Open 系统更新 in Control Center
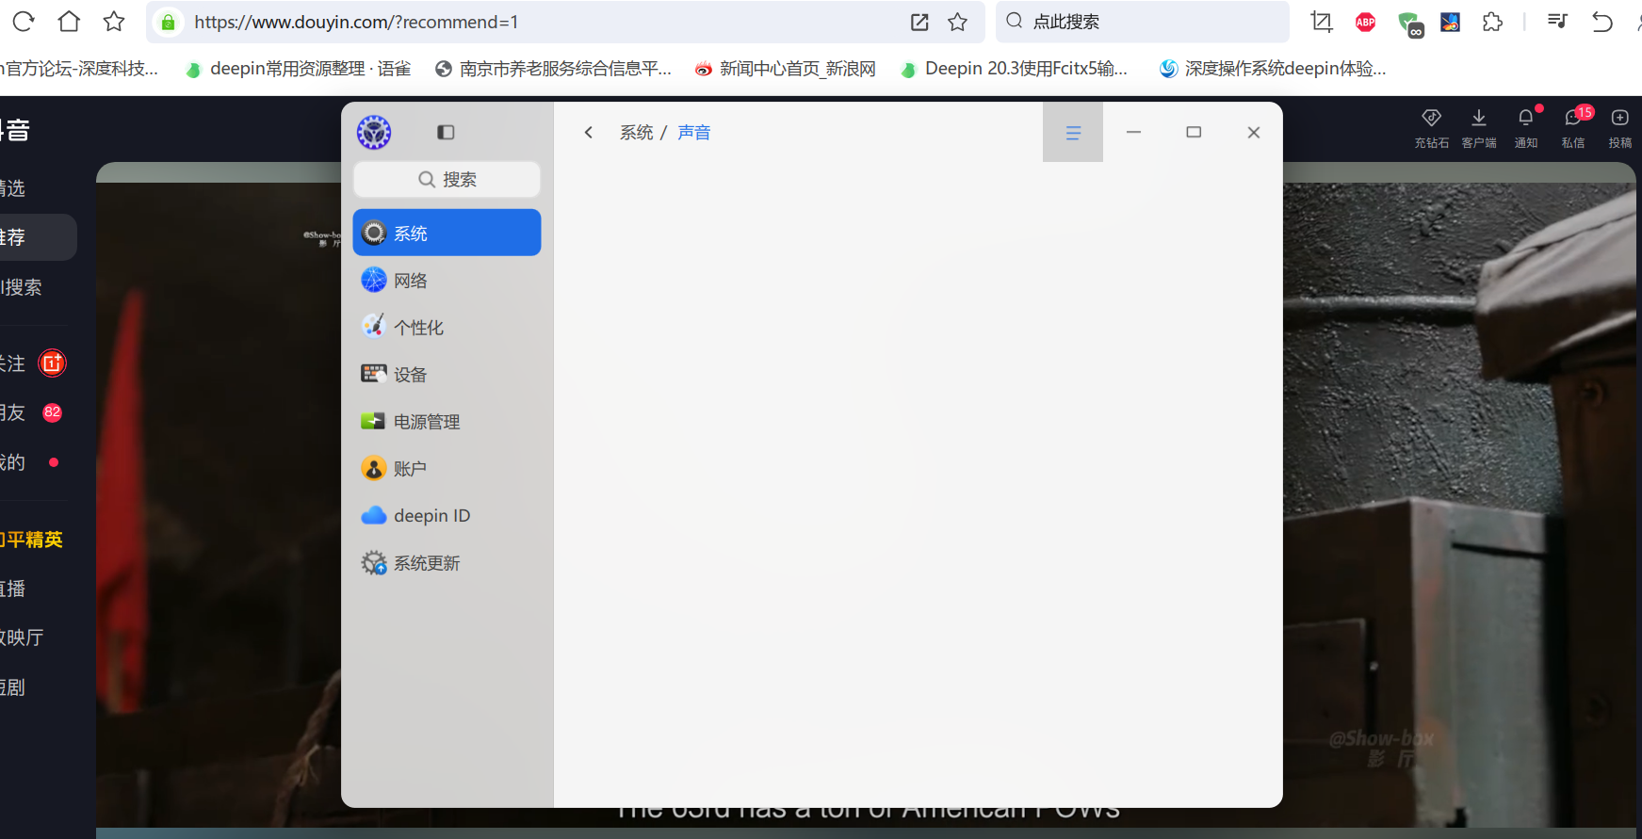Image resolution: width=1642 pixels, height=839 pixels. 447,562
